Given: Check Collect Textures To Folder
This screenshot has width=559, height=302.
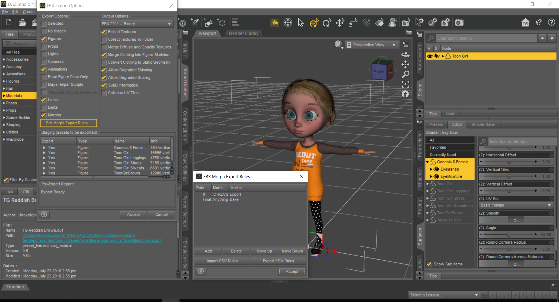Looking at the screenshot, I should point(104,40).
